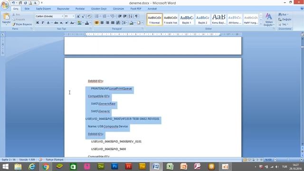
Task: Select justify alignment
Action: (113, 23)
